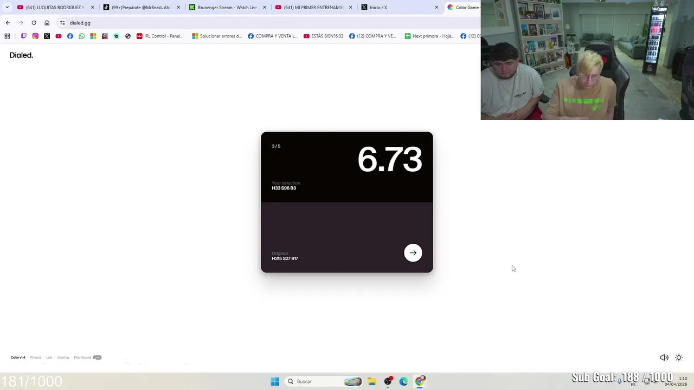Open the Facebook bookmark icon

tap(70, 36)
